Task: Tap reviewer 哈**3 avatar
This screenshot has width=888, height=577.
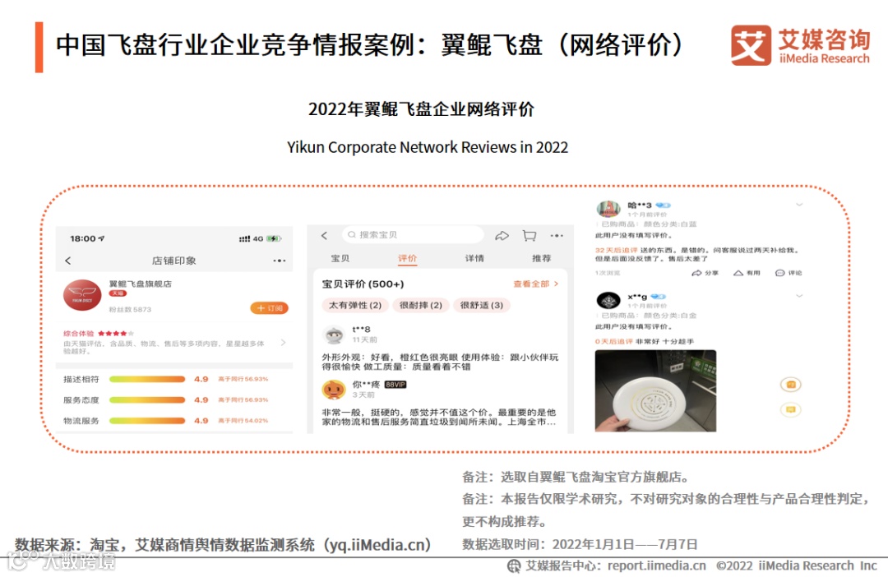Action: click(608, 209)
